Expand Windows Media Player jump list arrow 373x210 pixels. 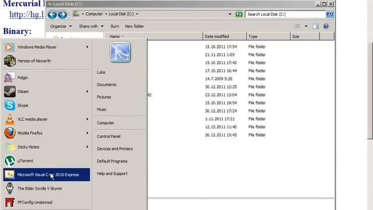[87, 47]
